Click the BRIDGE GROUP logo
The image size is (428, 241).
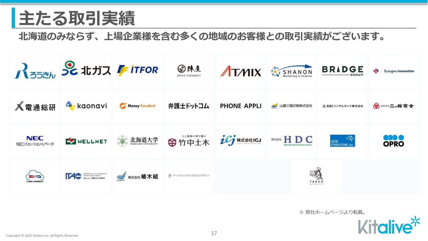[343, 71]
